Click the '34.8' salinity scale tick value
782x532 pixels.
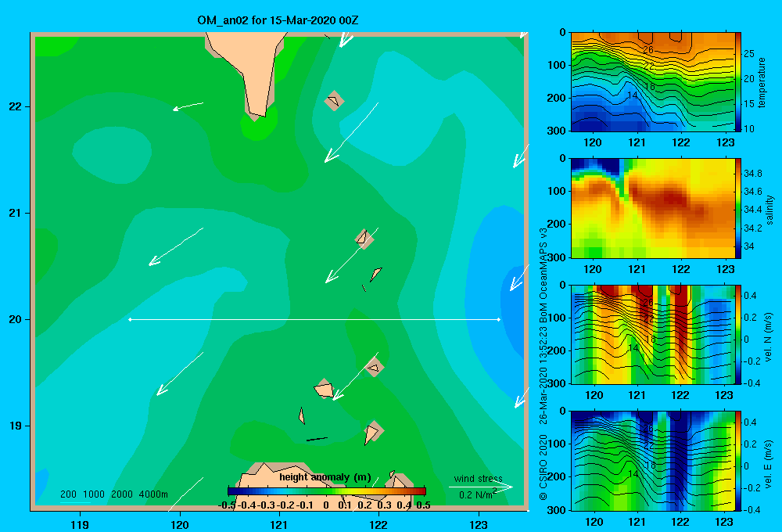point(753,173)
